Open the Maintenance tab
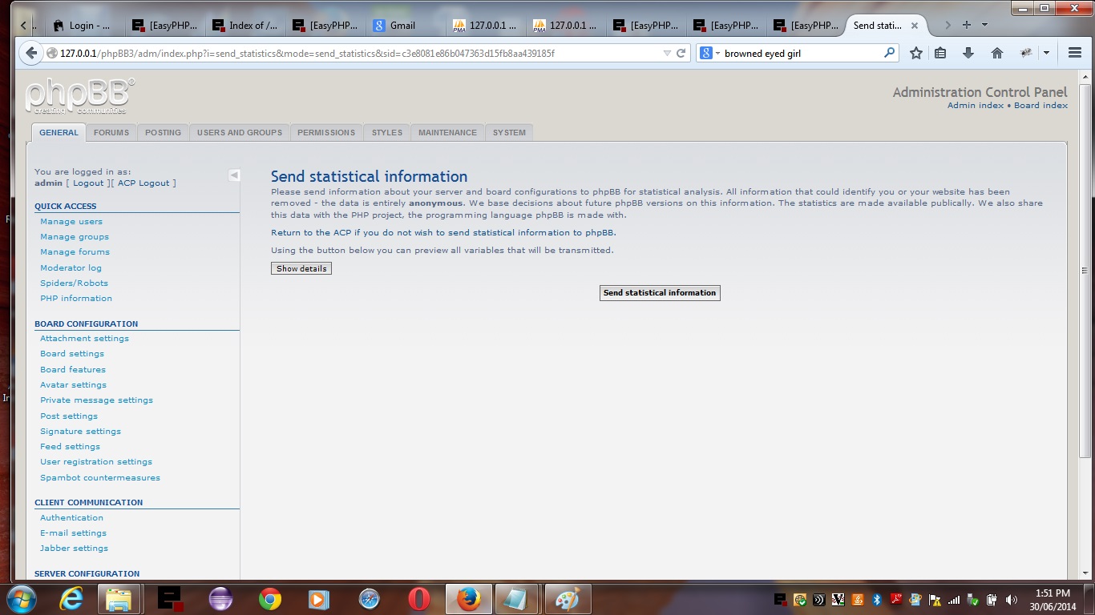The image size is (1095, 615). 447,133
